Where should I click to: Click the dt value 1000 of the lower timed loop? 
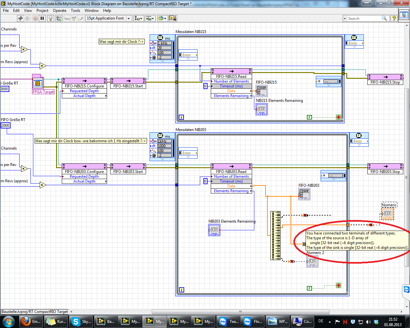[165, 146]
